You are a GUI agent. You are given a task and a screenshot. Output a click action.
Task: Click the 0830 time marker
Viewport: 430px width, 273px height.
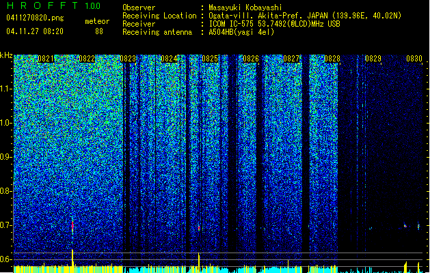tap(414, 59)
